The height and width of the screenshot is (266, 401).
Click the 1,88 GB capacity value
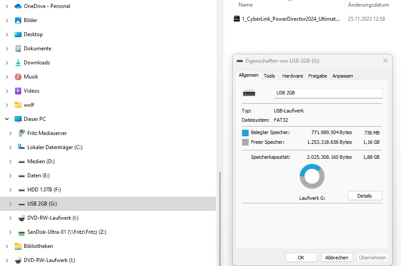coord(371,157)
